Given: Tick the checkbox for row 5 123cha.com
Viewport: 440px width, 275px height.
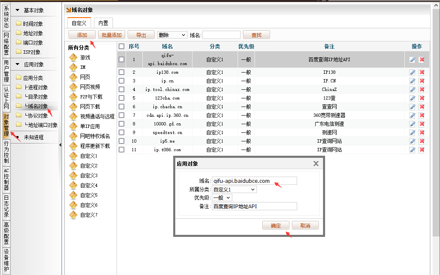Looking at the screenshot, I should [121, 98].
